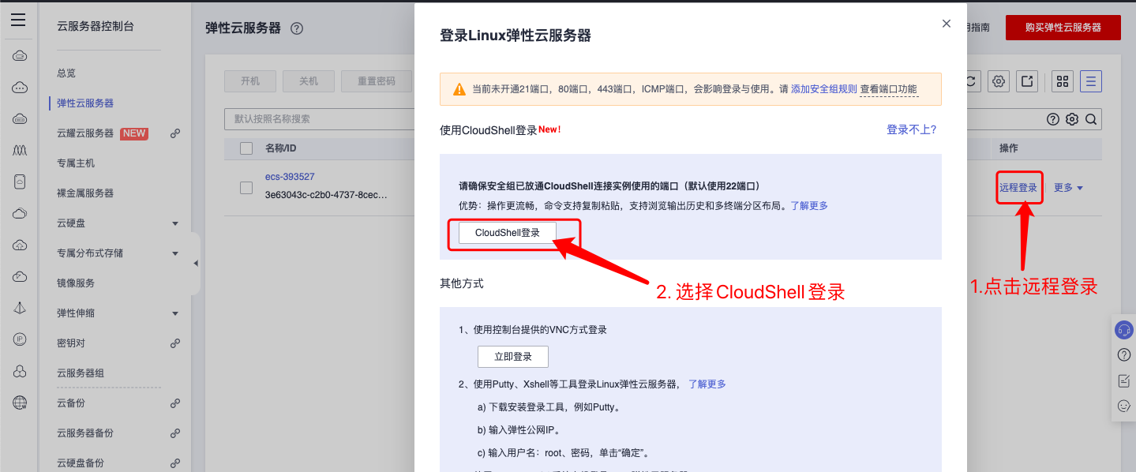Click 了解更多 next to Putty, Xshell instructions
This screenshot has width=1136, height=472.
pyautogui.click(x=707, y=384)
